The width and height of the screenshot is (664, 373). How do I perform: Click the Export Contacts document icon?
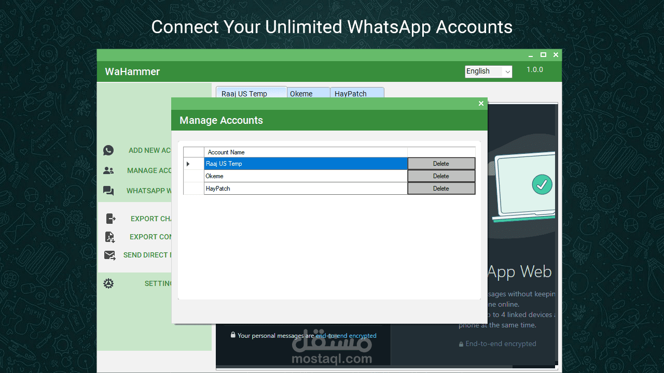(110, 237)
